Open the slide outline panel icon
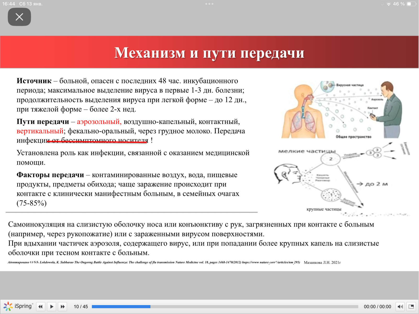Viewport: 419px width, 314px height. 411,306
